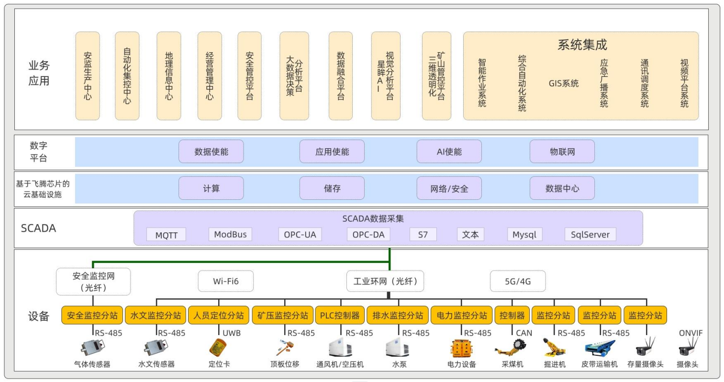
Task: Click the belt conveyor (皮带运输机) icon
Action: 600,348
